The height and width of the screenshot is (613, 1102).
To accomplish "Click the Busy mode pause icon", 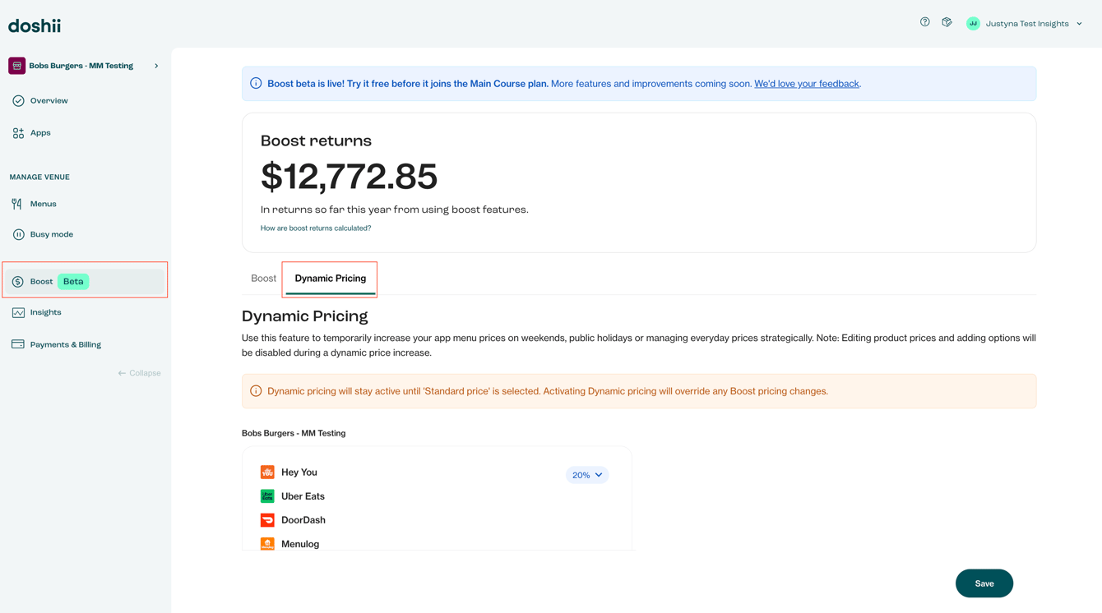I will (18, 235).
